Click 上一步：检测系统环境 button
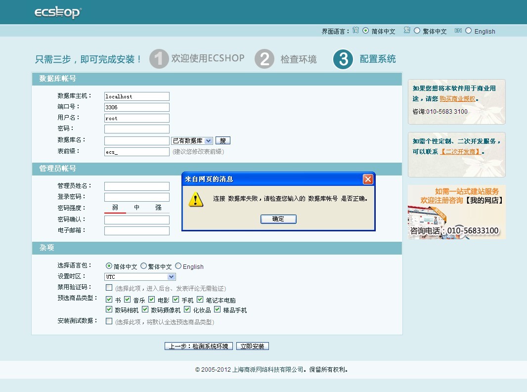The width and height of the screenshot is (527, 392). click(x=199, y=346)
